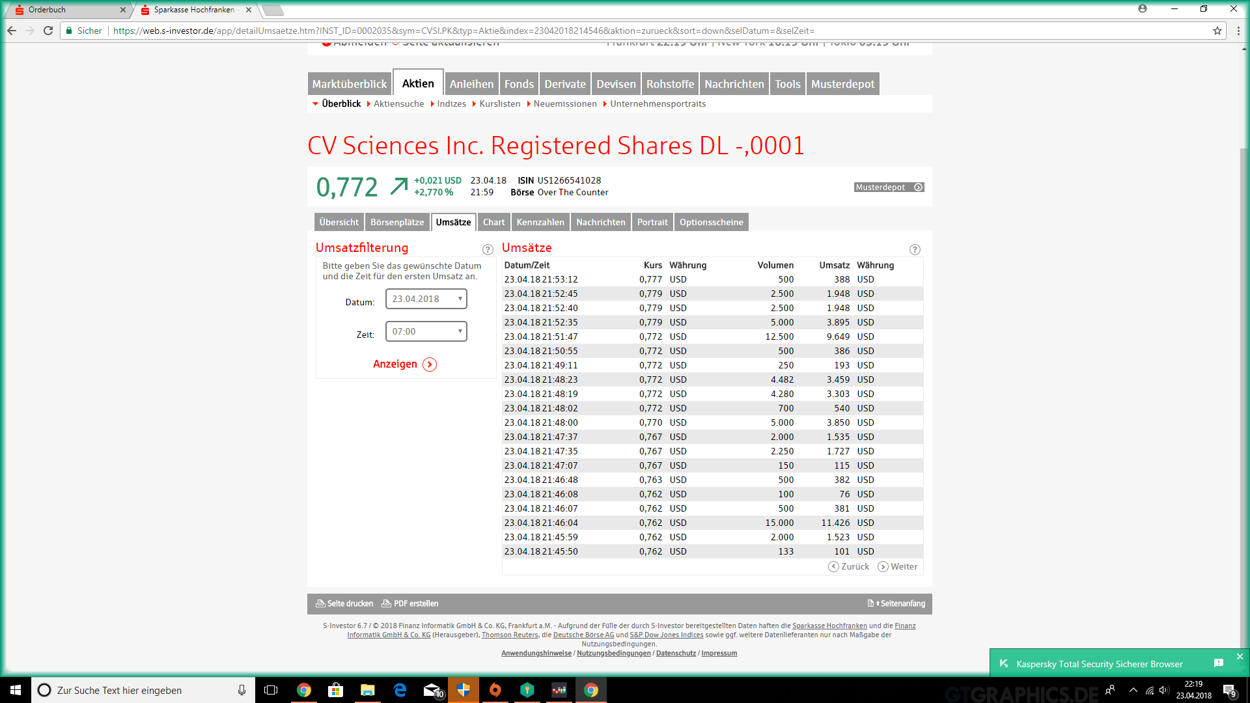Click PDF erstellen link
1250x703 pixels.
click(410, 603)
